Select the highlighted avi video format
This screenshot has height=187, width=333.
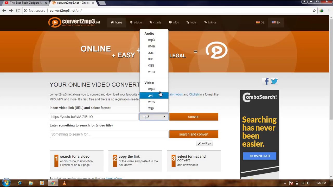pos(154,96)
